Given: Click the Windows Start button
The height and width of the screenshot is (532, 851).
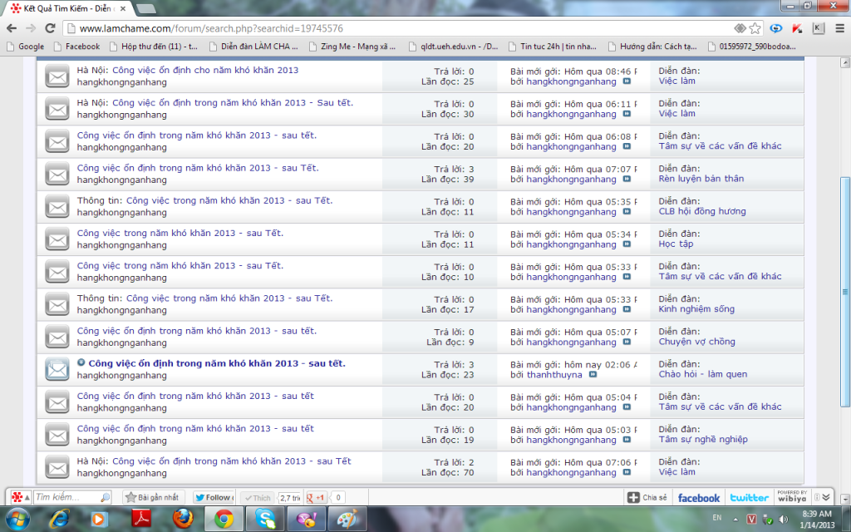Looking at the screenshot, I should coord(17,520).
